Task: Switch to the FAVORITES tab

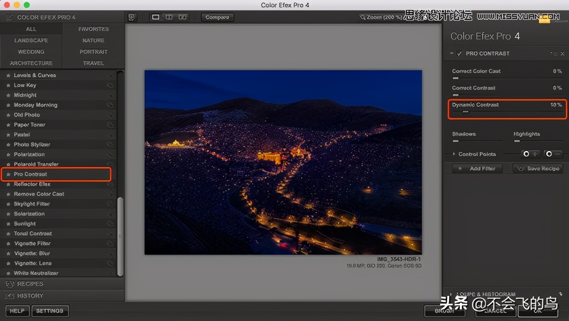Action: coord(93,28)
